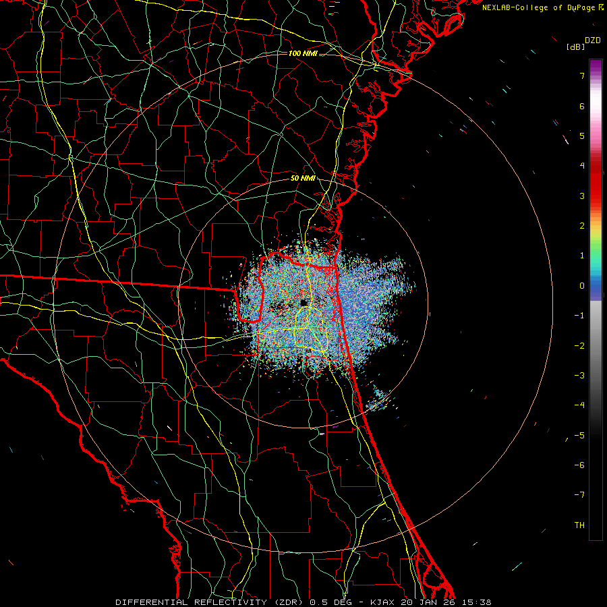Click the blue band of the ZDR color bar

point(596,285)
